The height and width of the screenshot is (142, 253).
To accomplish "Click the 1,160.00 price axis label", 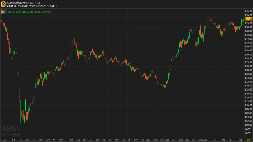I will click(248, 94).
